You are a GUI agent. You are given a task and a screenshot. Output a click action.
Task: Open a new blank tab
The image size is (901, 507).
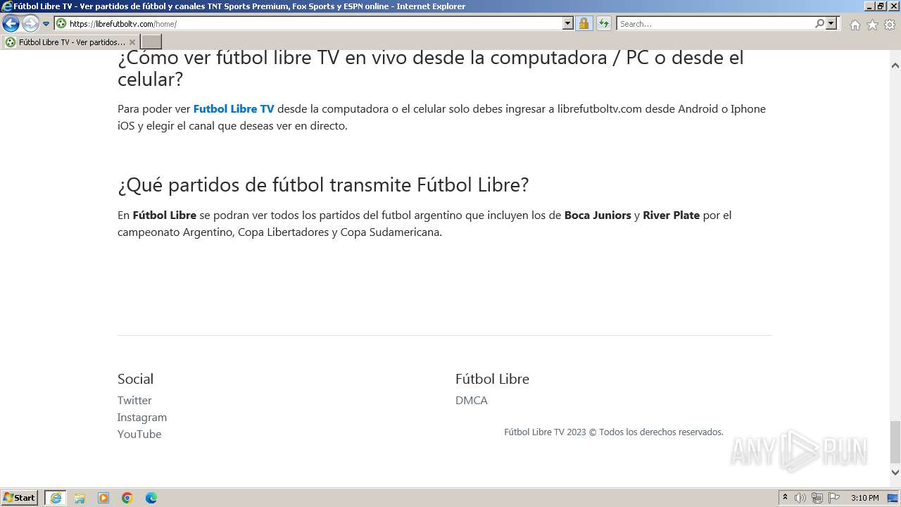point(151,42)
